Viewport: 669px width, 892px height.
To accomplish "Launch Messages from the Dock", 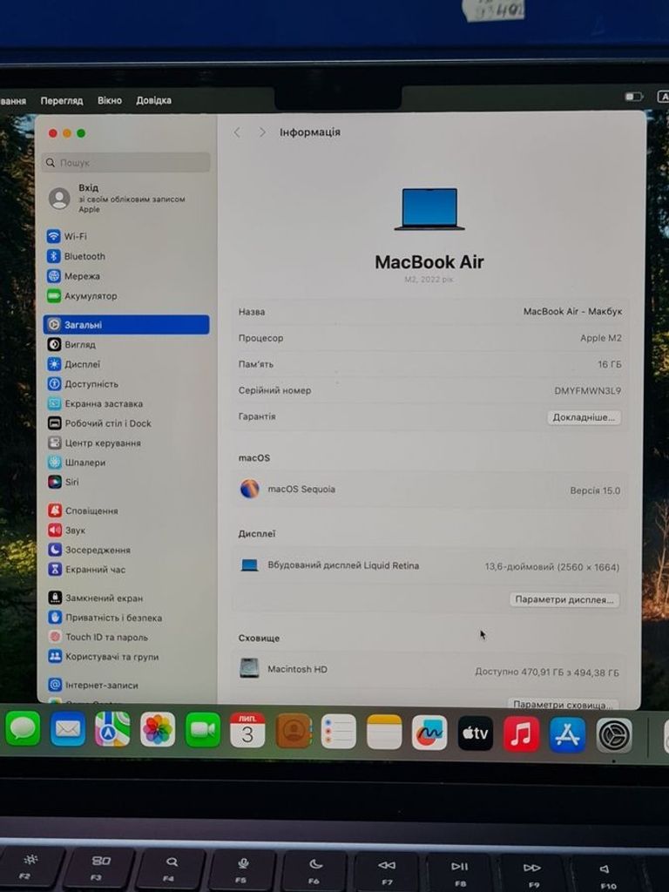I will (23, 728).
